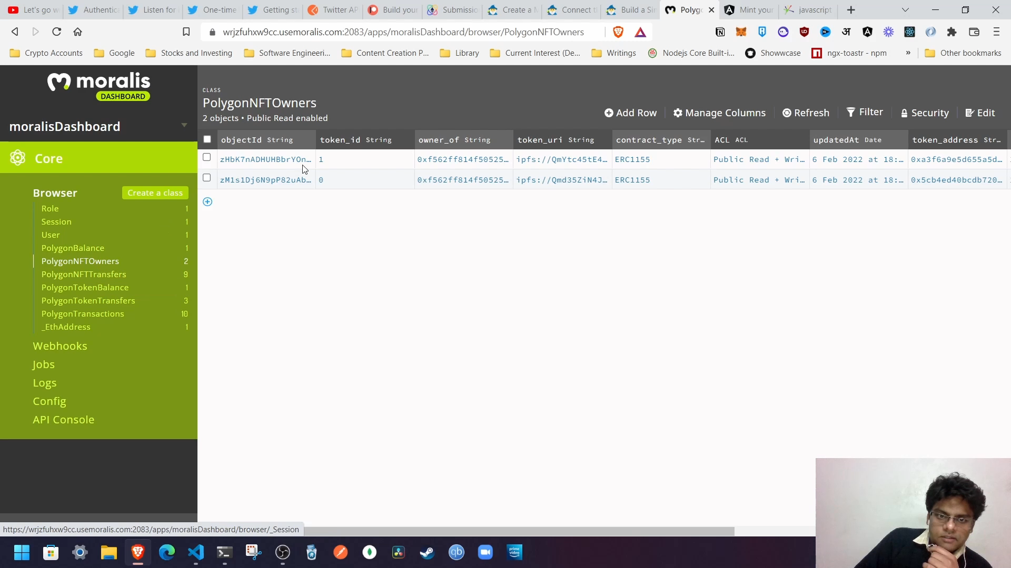Open the browser hamburger menu
Screen dimensions: 1011x568
coord(996,32)
